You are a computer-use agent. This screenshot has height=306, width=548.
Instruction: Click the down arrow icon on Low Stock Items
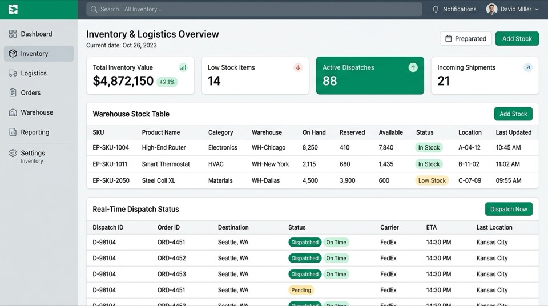tap(298, 67)
